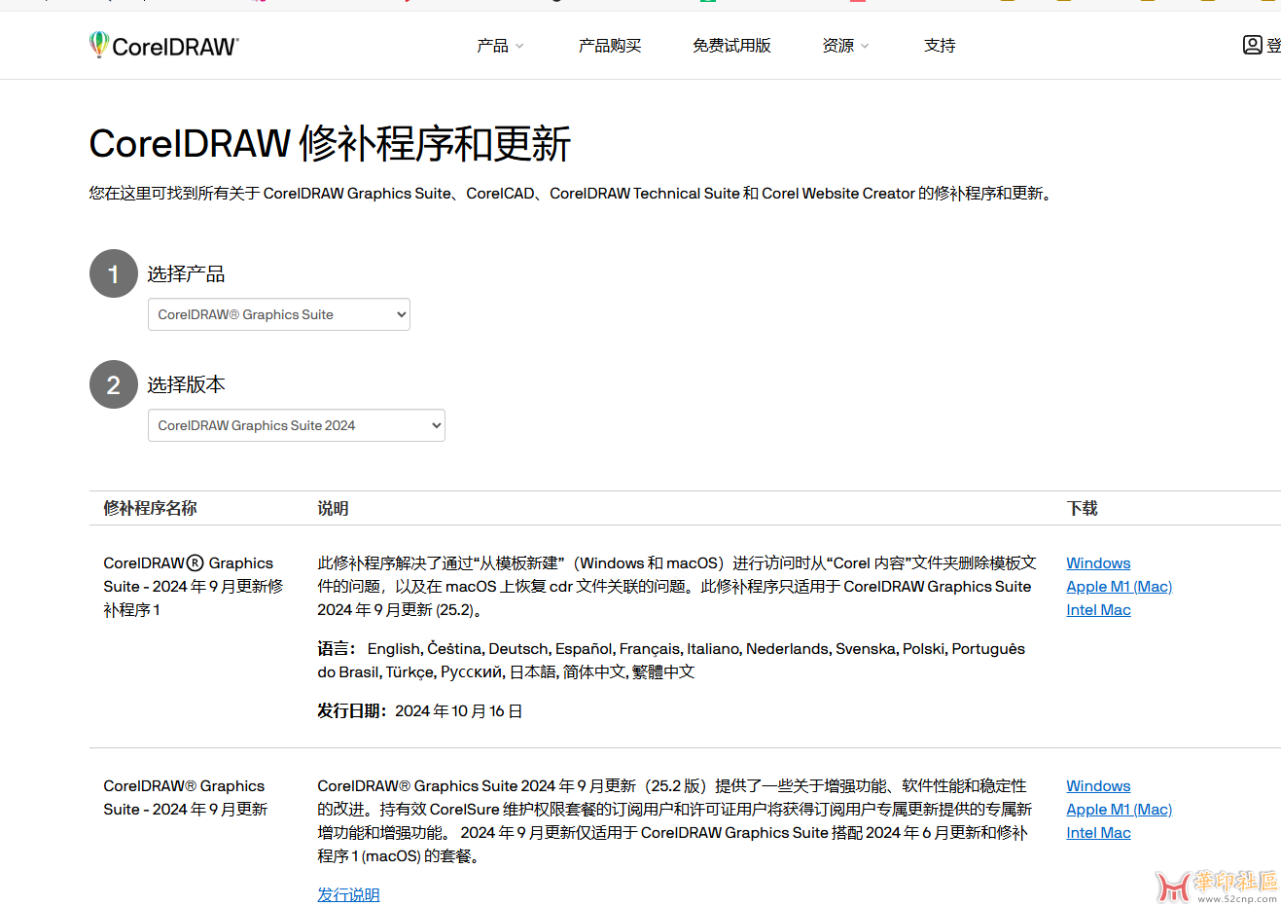Click patch name 2024年9月更新修补程序1
Viewport: 1281px width, 906px height.
[x=194, y=587]
